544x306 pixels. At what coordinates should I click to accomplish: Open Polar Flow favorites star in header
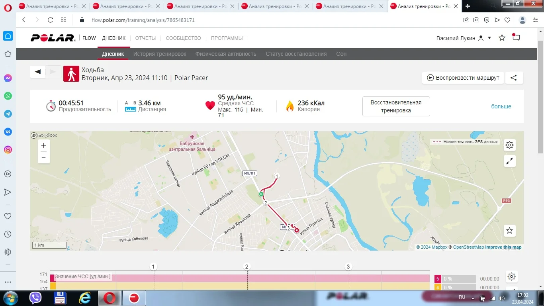pyautogui.click(x=502, y=38)
